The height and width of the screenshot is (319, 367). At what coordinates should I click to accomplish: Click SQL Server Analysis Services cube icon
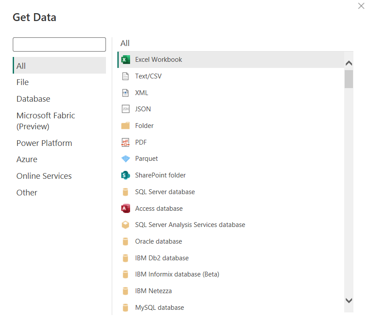coord(126,225)
